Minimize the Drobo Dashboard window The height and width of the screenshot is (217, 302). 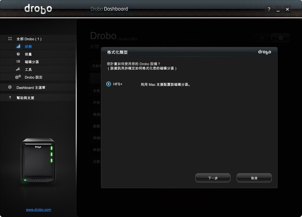click(278, 9)
